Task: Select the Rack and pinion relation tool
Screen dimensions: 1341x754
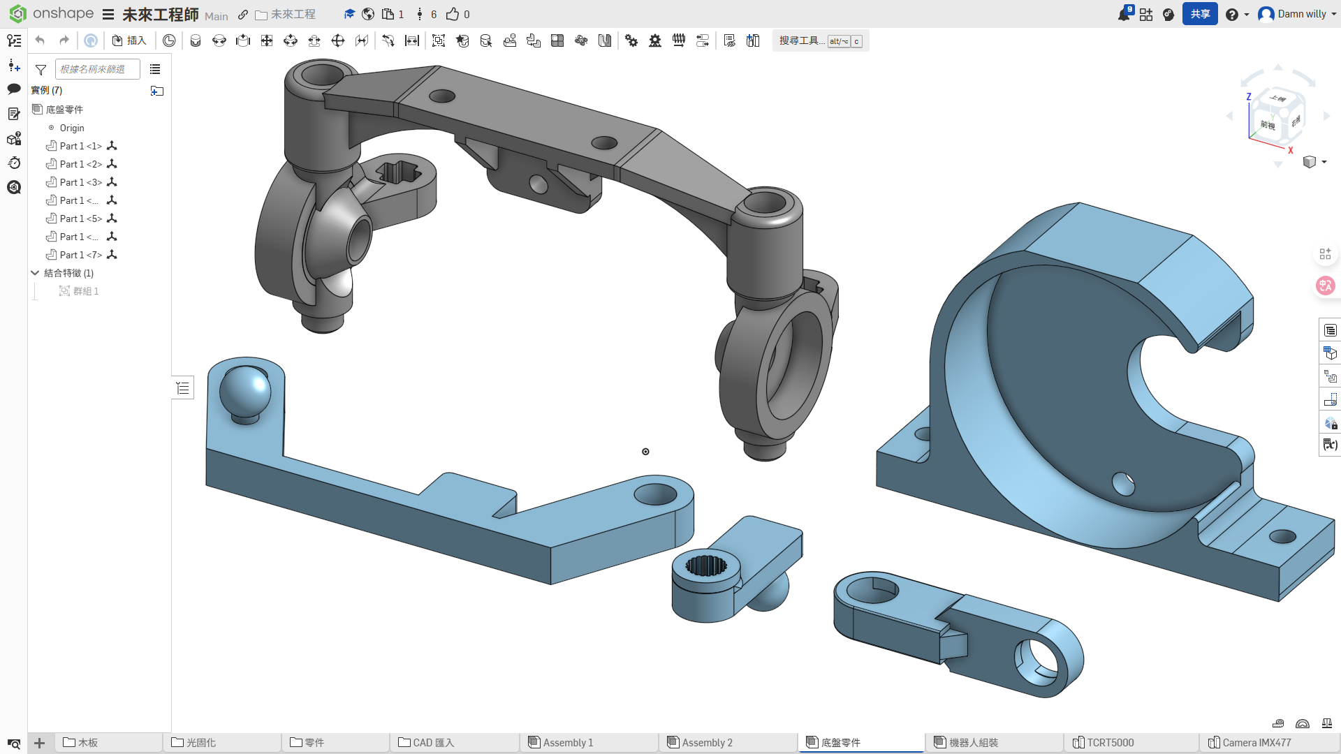Action: point(655,40)
